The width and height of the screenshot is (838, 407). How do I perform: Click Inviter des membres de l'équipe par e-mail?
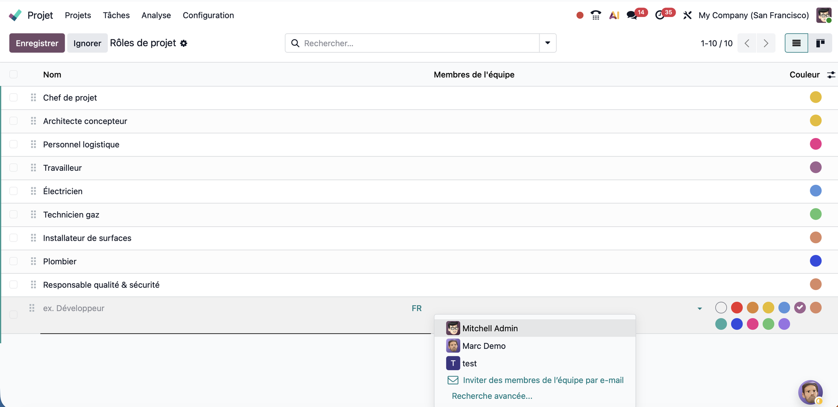tap(543, 380)
